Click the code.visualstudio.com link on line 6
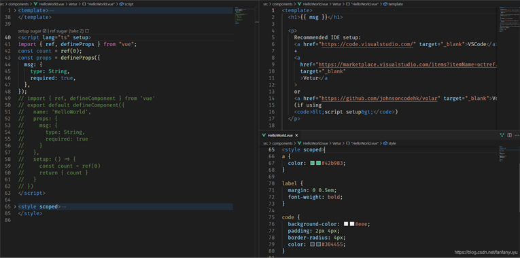The image size is (520, 258). tap(367, 44)
